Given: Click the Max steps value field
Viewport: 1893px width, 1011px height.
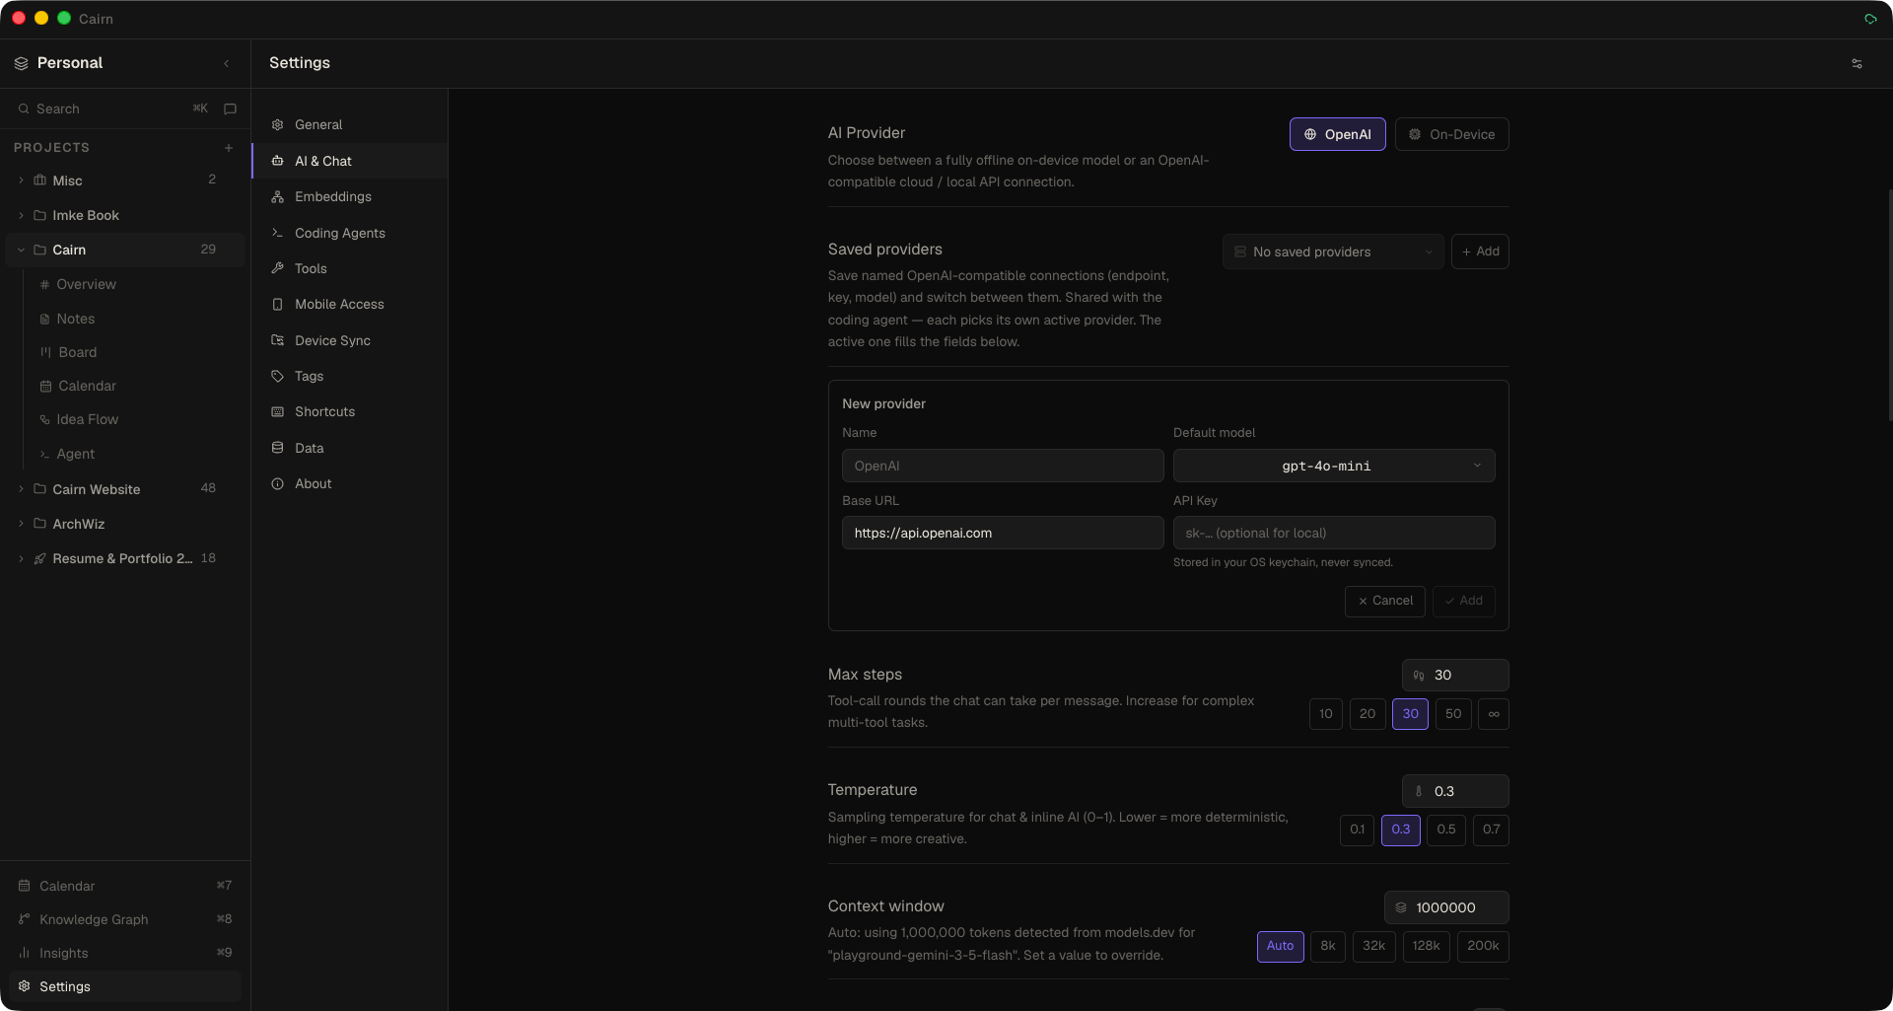Looking at the screenshot, I should coord(1455,676).
